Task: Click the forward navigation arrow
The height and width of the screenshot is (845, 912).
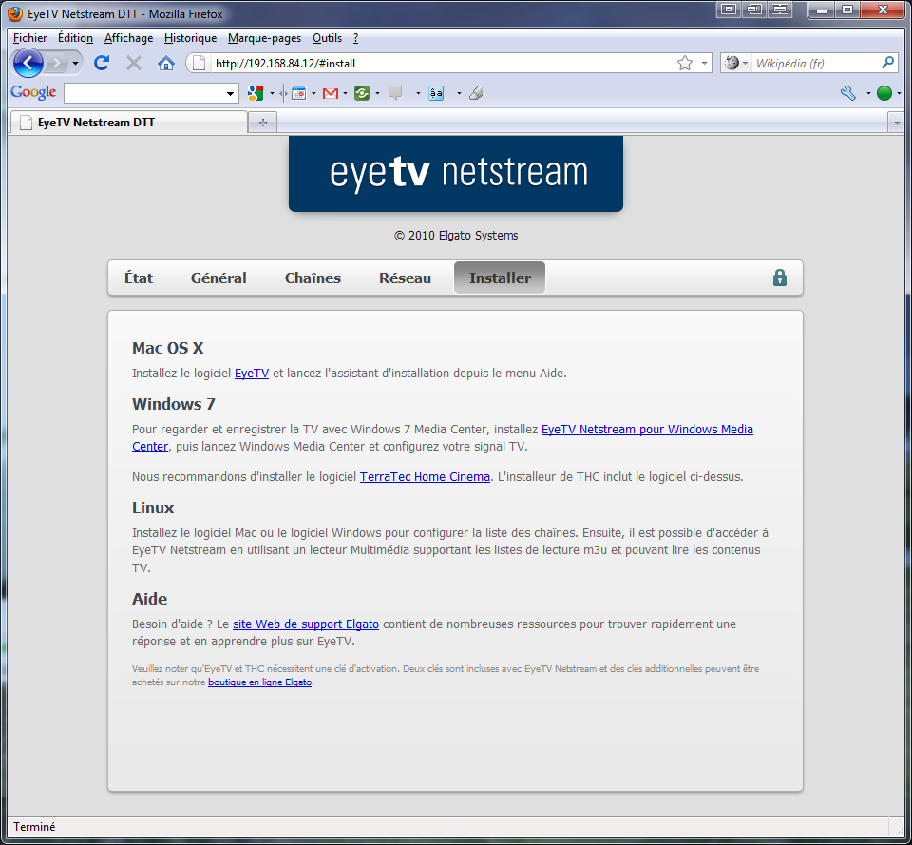Action: pos(56,63)
